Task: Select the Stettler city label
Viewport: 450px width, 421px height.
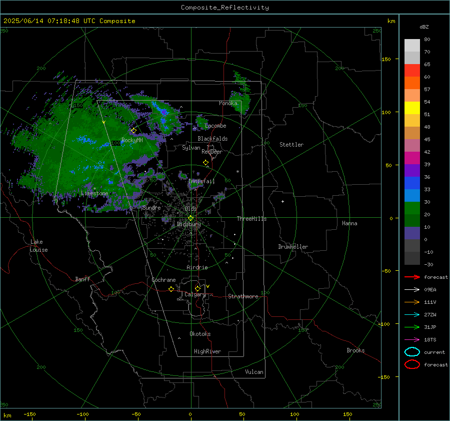Action: click(291, 145)
